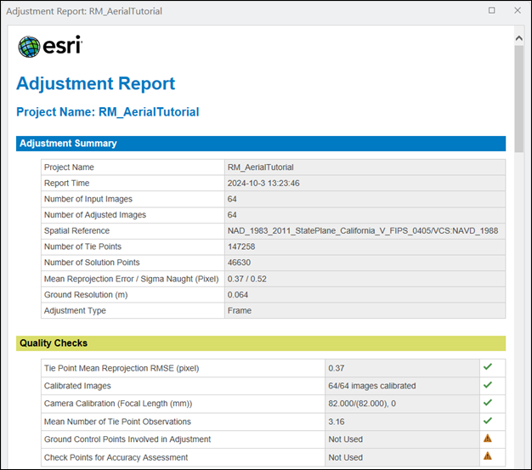Click warning icon for Ground Control Points row
This screenshot has width=532, height=470.
pos(488,439)
